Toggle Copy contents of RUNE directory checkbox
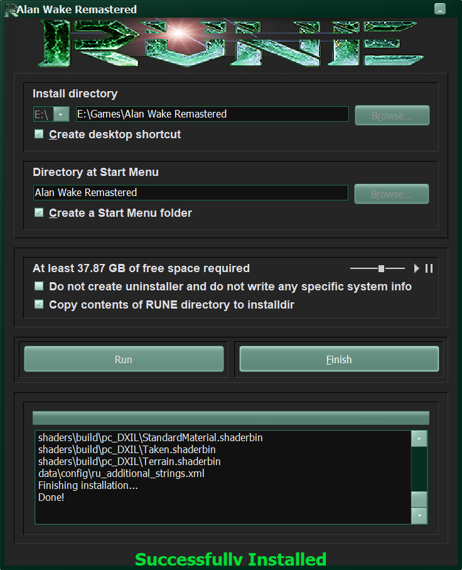Image resolution: width=462 pixels, height=570 pixels. [39, 304]
